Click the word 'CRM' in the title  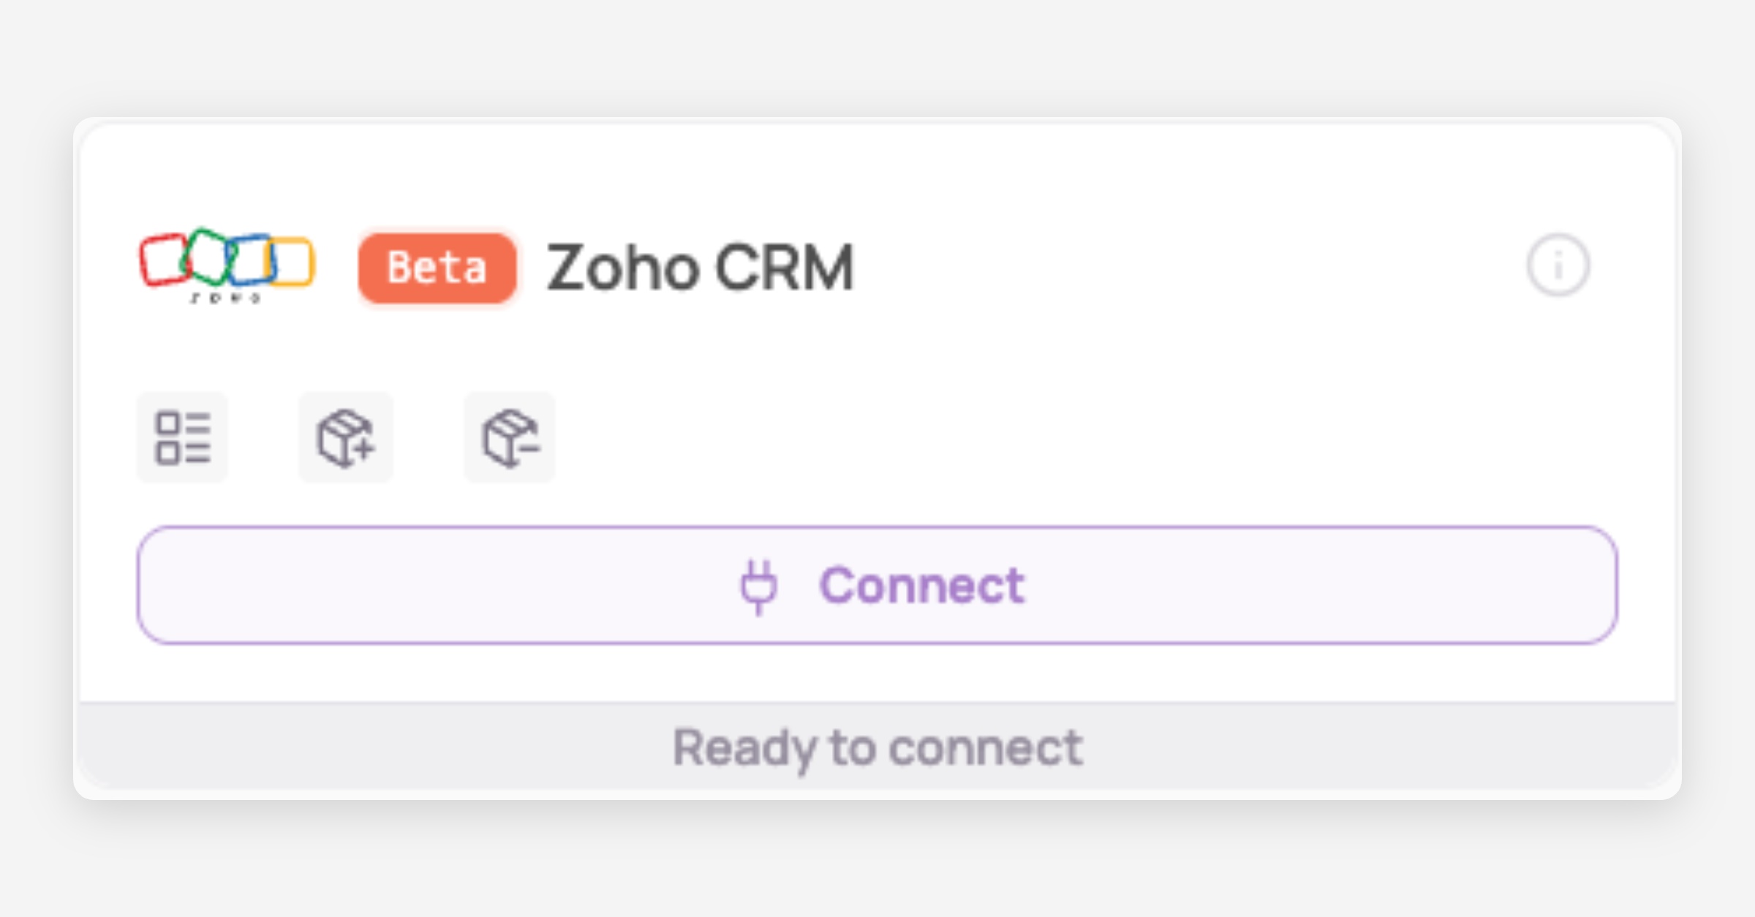tap(784, 268)
